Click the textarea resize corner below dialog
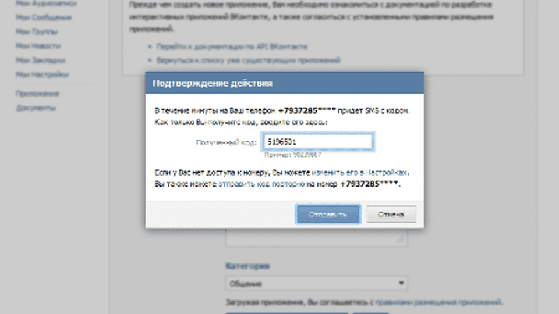The width and height of the screenshot is (559, 314). [x=401, y=240]
